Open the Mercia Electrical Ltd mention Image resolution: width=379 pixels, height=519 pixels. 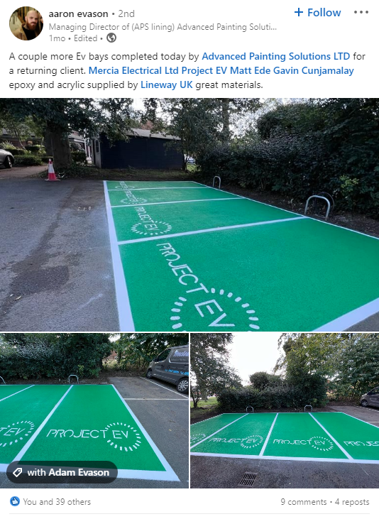pyautogui.click(x=133, y=70)
